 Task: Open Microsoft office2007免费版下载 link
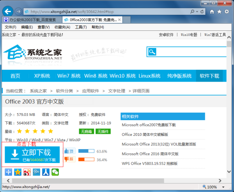click(149, 125)
